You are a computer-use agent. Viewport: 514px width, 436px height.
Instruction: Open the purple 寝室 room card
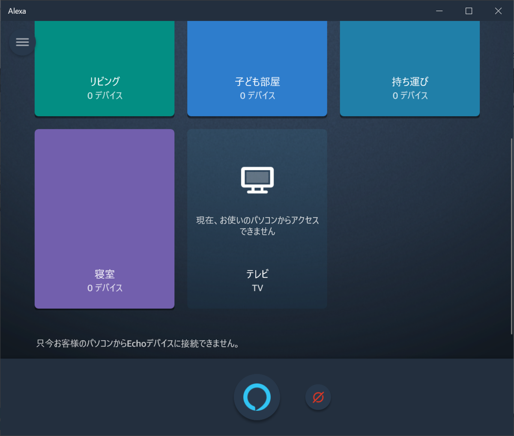pyautogui.click(x=105, y=219)
